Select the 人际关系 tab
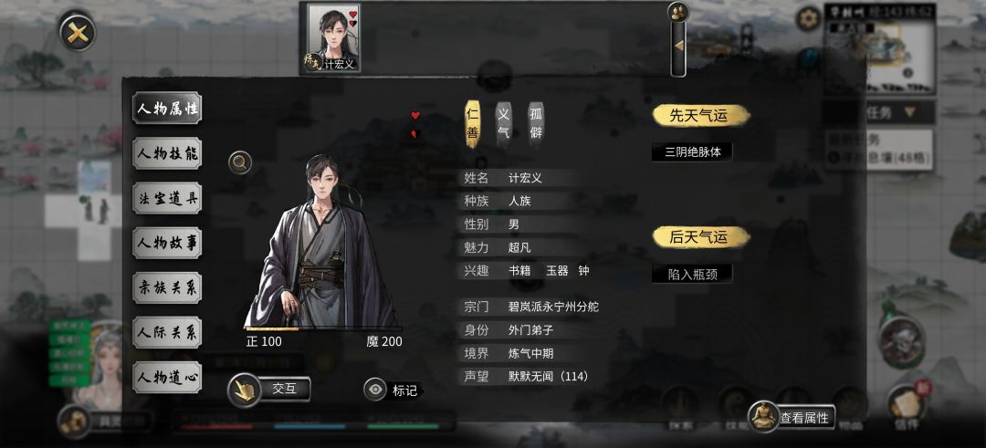986x448 pixels. [x=167, y=332]
